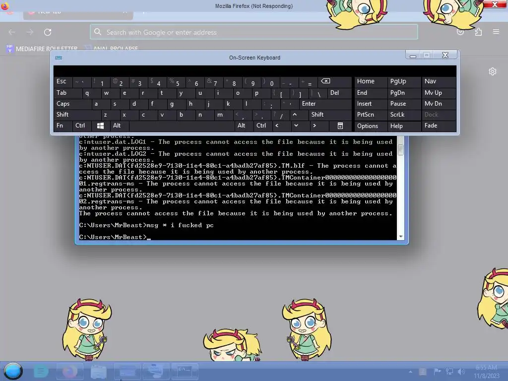Open the MEDIAFIRE ROULETTER bookmark

pyautogui.click(x=42, y=49)
